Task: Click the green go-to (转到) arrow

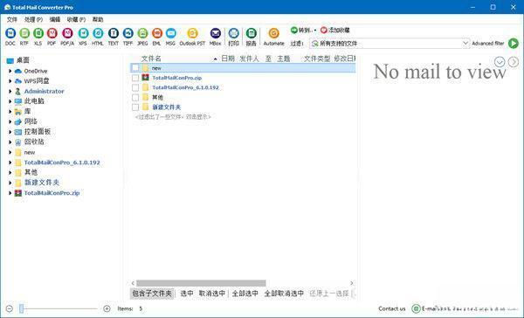Action: point(294,30)
